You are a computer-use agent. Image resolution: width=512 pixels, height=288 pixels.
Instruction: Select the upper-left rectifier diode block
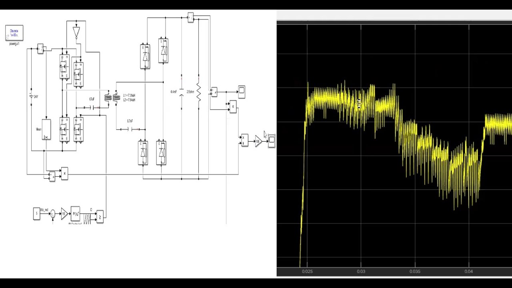(x=145, y=56)
